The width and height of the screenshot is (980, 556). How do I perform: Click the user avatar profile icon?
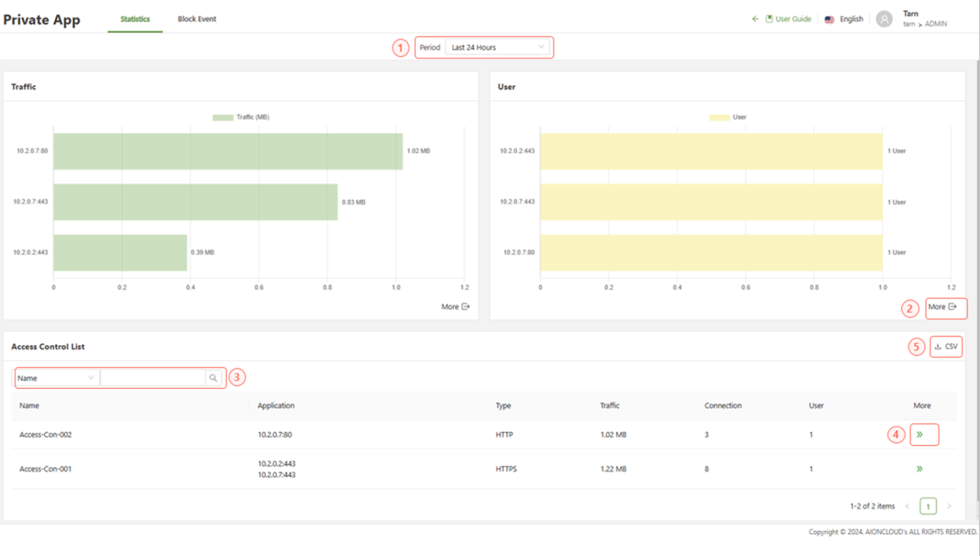(x=884, y=19)
